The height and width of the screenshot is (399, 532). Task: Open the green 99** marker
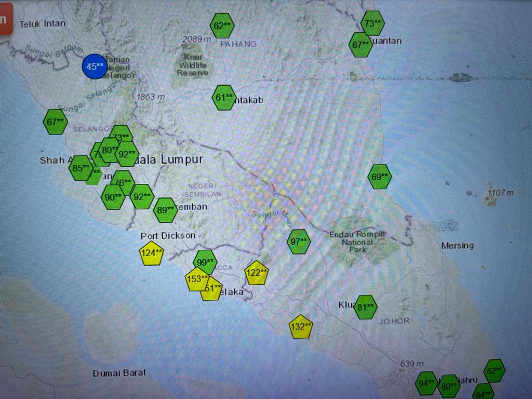[x=205, y=262]
